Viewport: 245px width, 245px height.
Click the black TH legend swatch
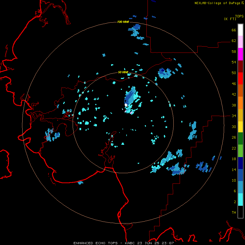[x=240, y=212]
